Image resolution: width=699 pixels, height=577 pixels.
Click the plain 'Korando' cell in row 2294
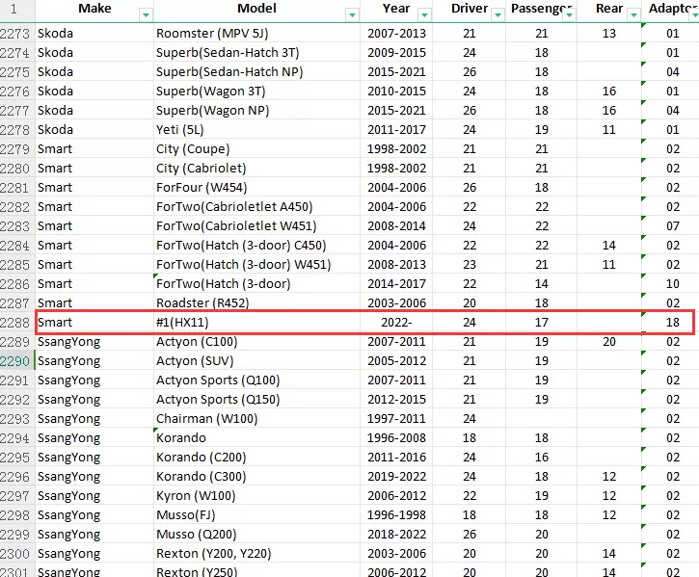pyautogui.click(x=256, y=438)
